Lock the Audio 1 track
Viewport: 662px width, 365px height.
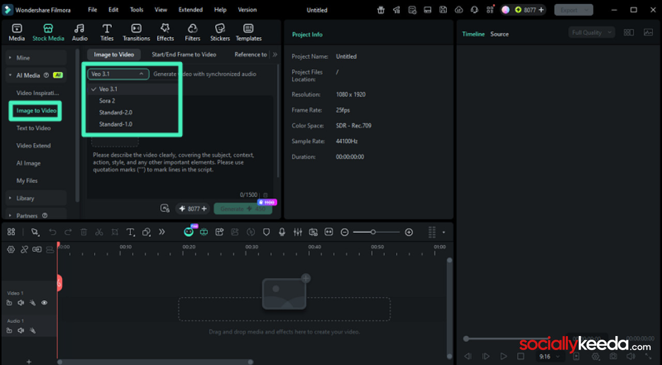pos(9,330)
